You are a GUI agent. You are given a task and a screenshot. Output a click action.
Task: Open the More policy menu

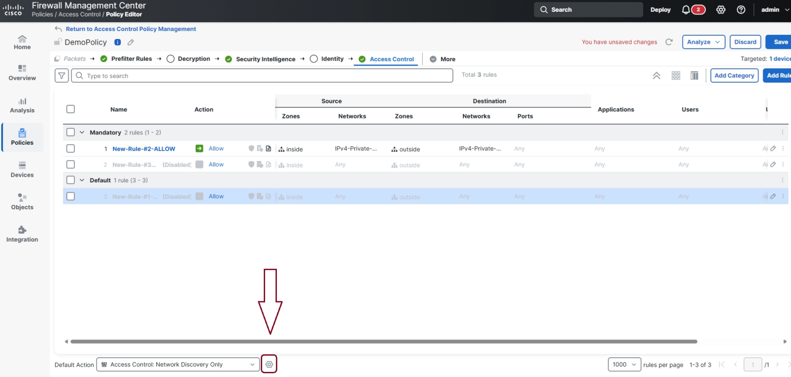point(443,59)
